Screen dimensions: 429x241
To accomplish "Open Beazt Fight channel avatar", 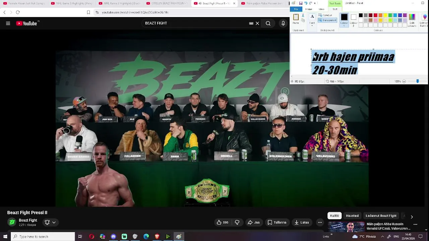I will 12,222.
